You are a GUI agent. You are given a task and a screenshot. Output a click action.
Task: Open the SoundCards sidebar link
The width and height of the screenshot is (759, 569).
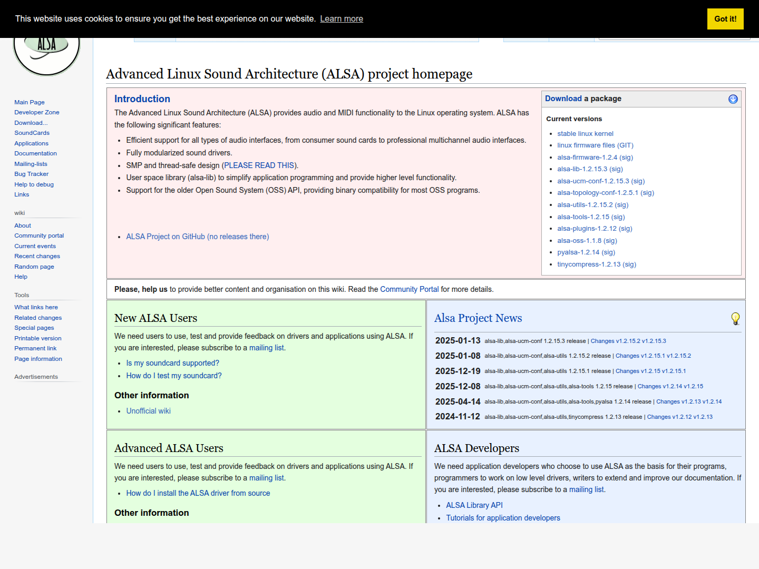pyautogui.click(x=32, y=133)
